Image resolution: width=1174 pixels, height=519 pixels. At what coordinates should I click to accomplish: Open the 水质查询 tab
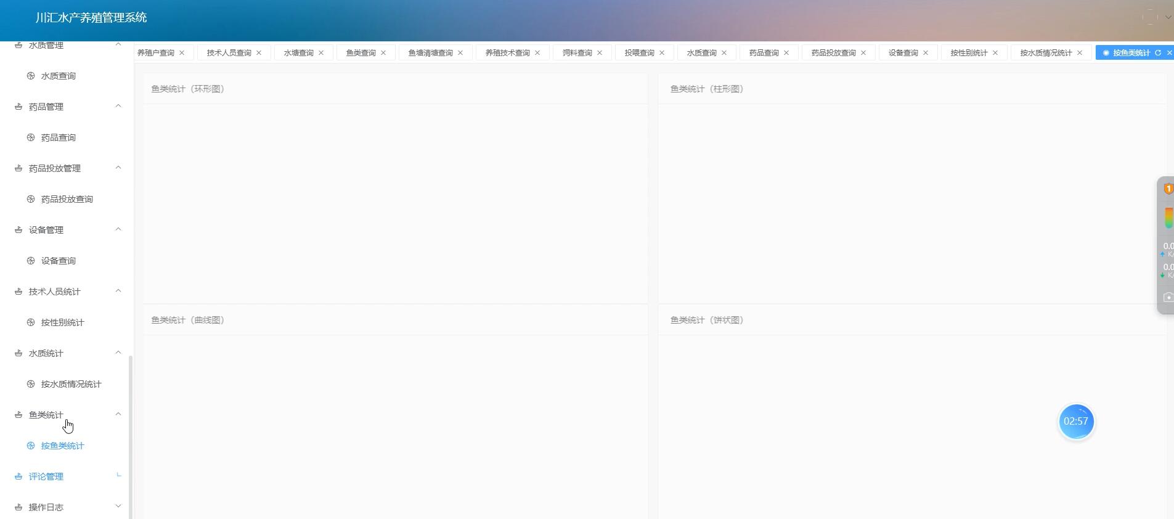[702, 53]
